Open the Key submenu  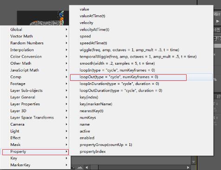35,158
